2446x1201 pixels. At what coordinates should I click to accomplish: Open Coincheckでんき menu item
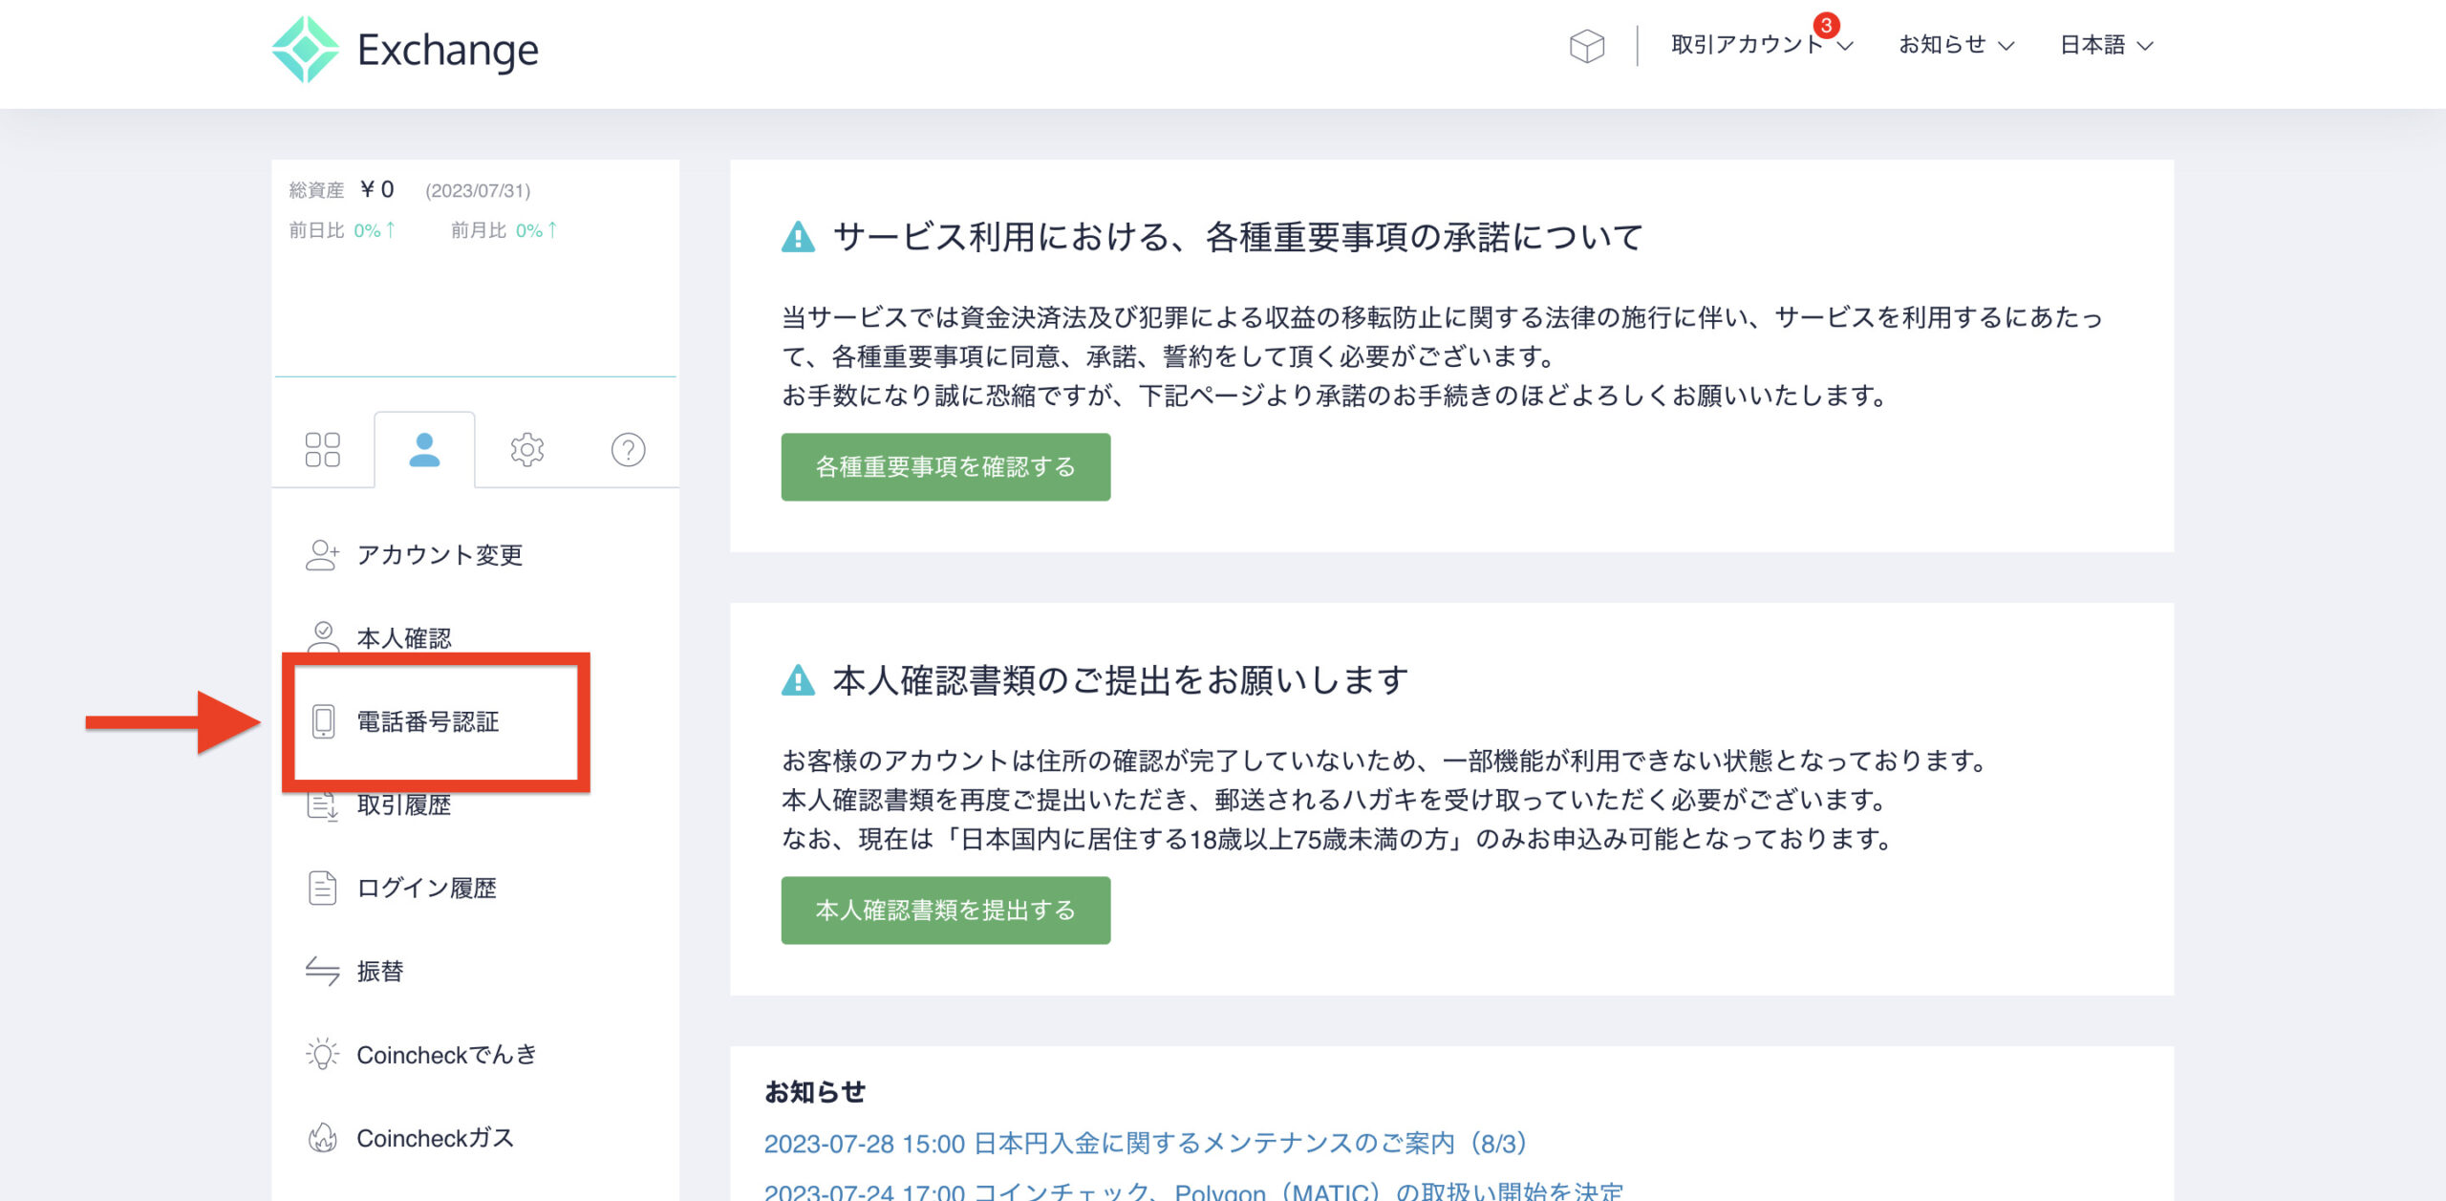[x=421, y=1055]
